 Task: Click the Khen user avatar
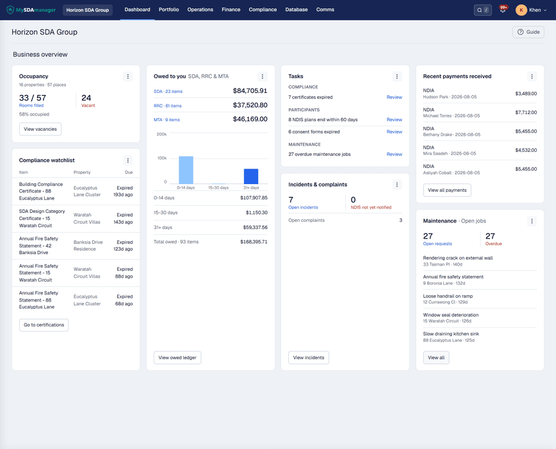pyautogui.click(x=521, y=10)
